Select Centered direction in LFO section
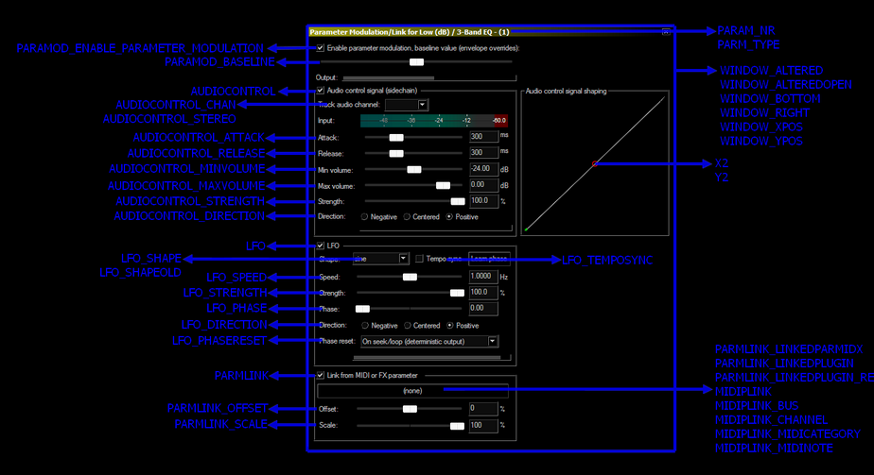 click(x=408, y=326)
